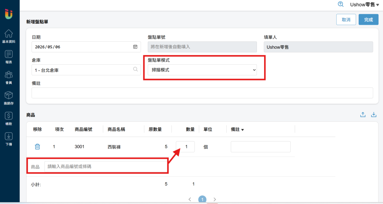Viewport: 383px width, 204px height.
Task: Click the 商品名稱 column header
Action: tap(116, 129)
